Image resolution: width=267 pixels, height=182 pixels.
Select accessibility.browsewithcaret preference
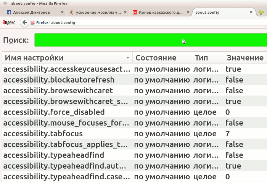135,91
